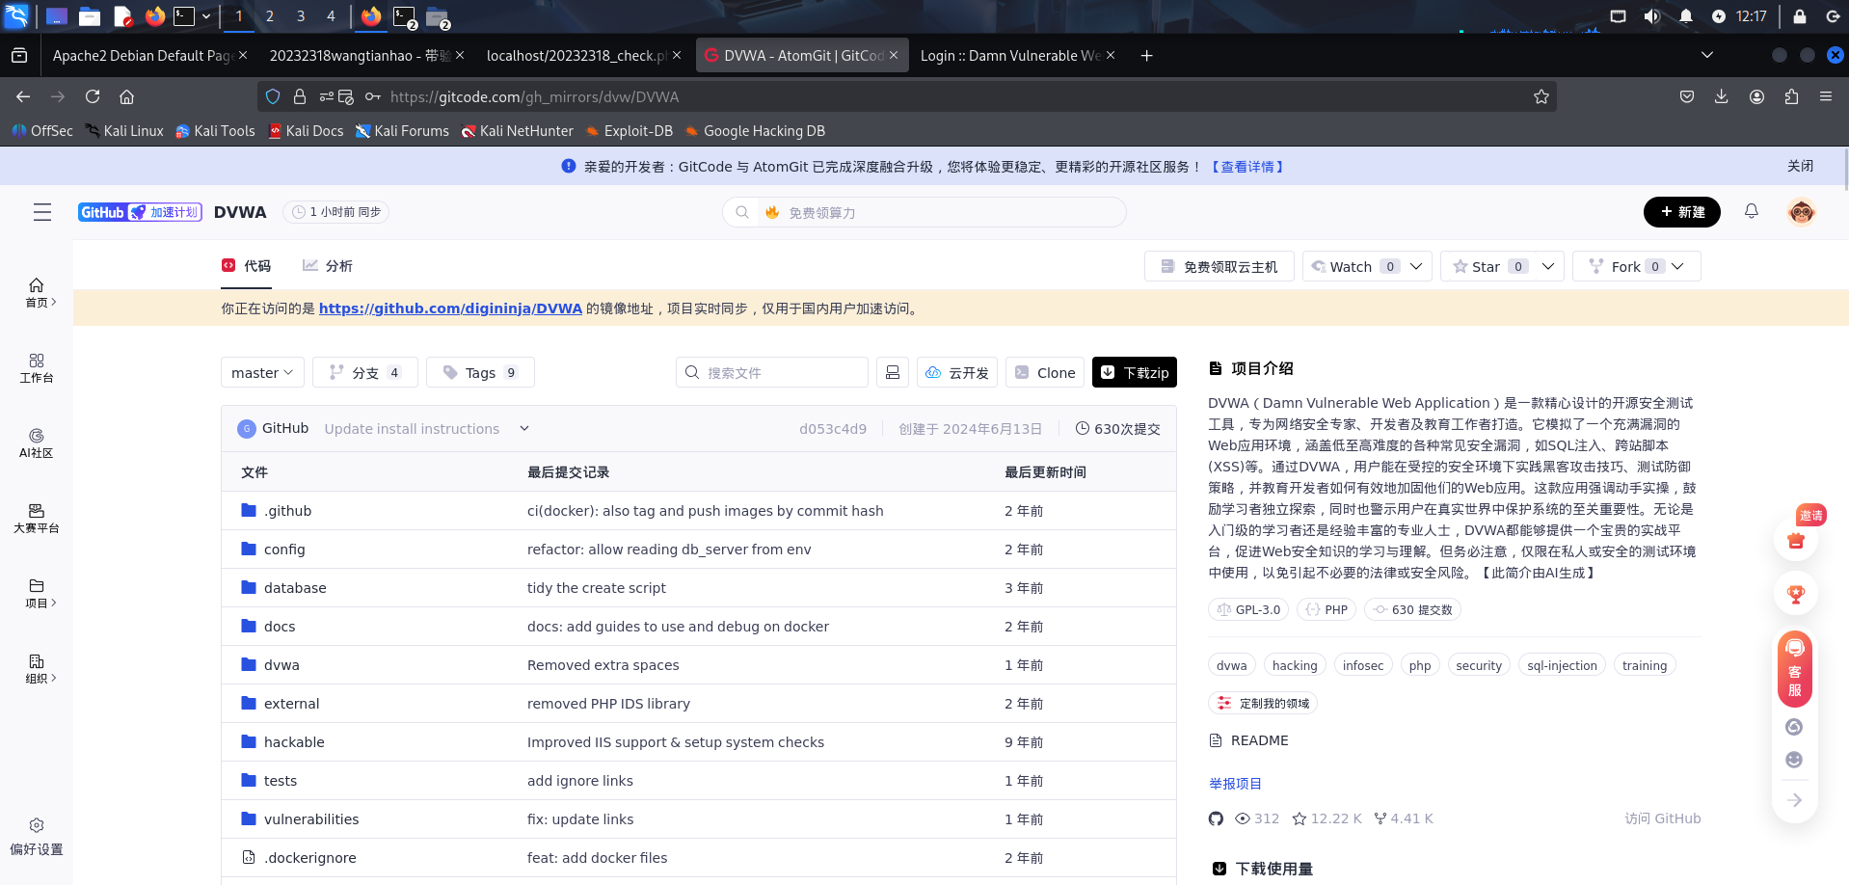Open the user avatar menu
Image resolution: width=1849 pixels, height=885 pixels.
(1801, 212)
